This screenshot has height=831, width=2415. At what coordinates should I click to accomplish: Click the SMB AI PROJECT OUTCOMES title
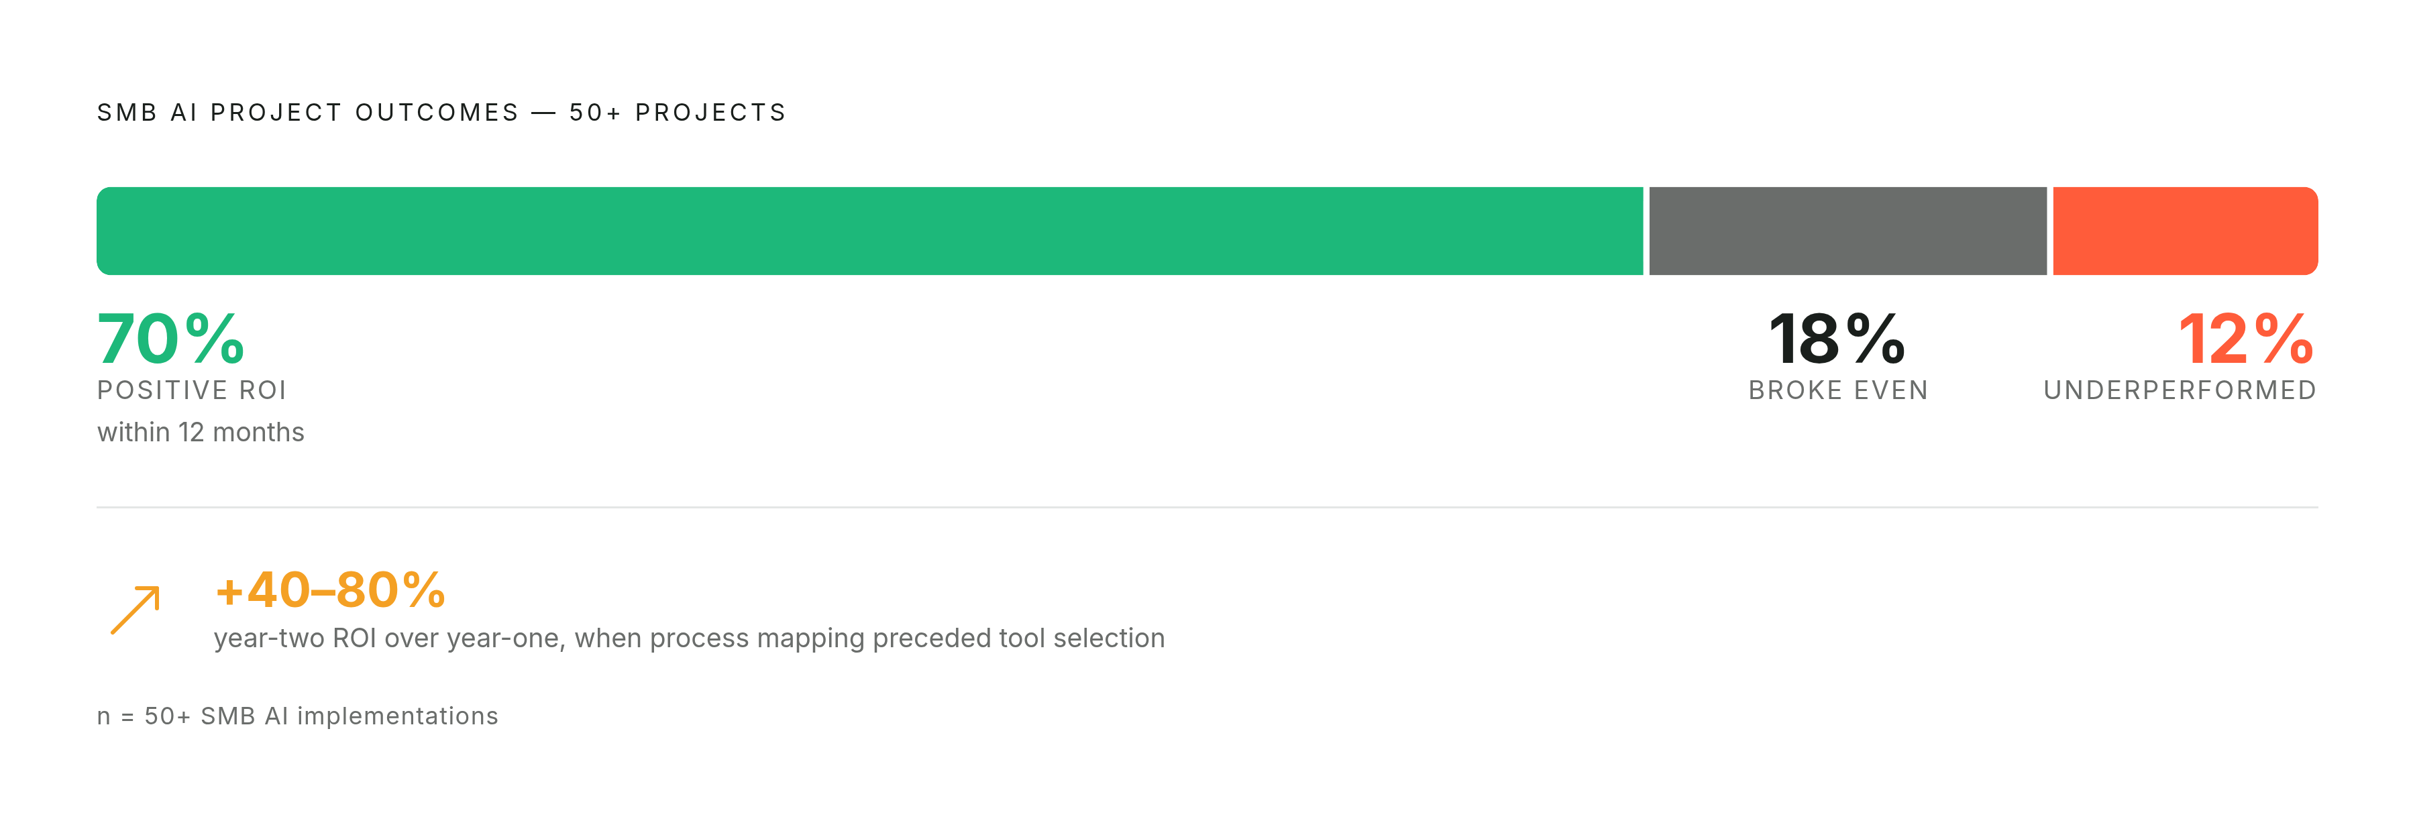[x=441, y=113]
